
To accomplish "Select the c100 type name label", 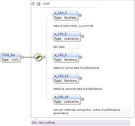I will (x=46, y=4).
